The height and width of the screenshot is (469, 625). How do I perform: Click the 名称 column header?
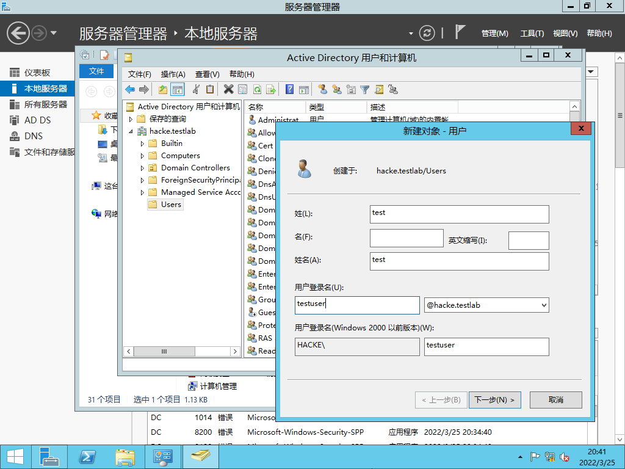pos(275,107)
